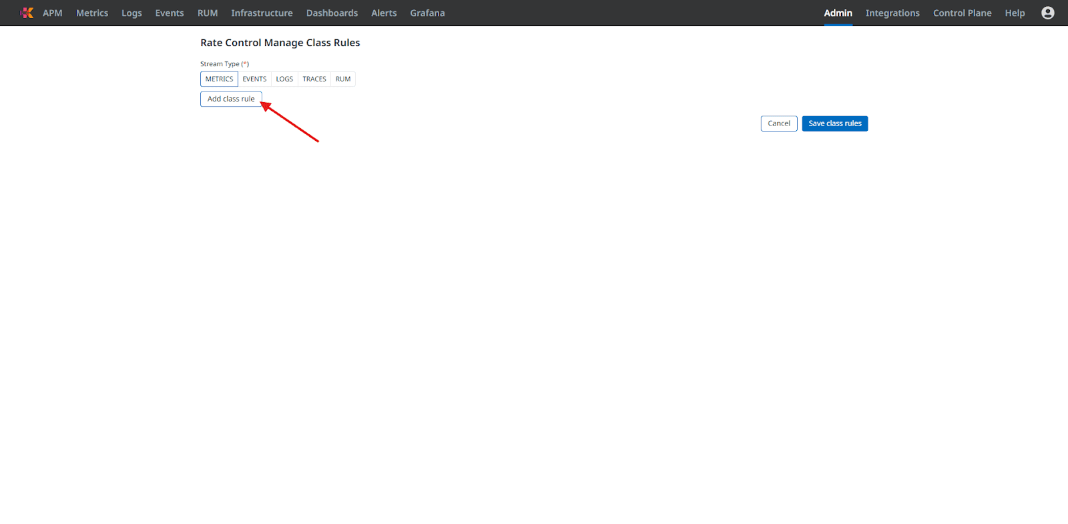1068x524 pixels.
Task: Select the RUM stream type tab
Action: coord(343,79)
